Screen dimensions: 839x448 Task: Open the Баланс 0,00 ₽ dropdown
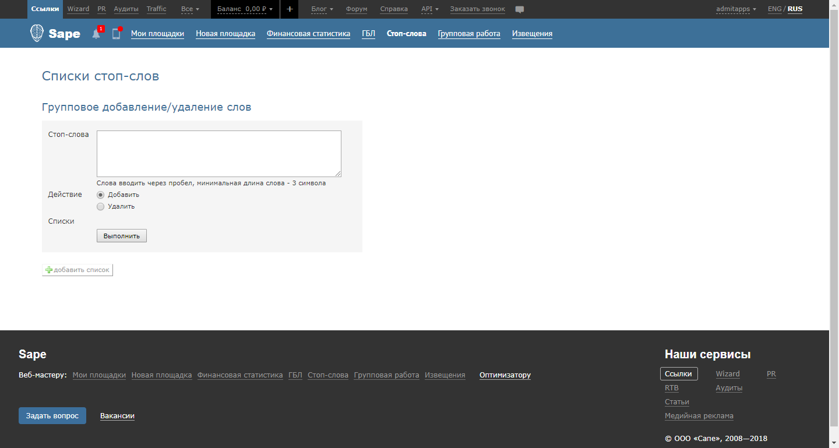[245, 9]
